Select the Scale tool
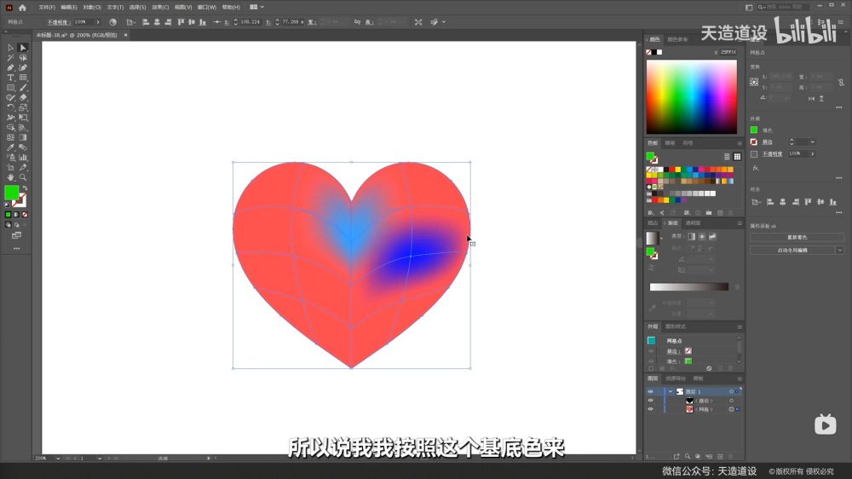 23,107
